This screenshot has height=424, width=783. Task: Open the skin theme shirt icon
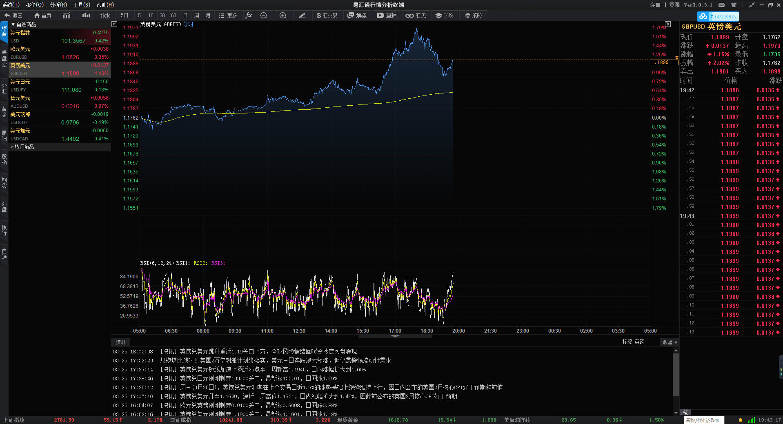tap(734, 5)
